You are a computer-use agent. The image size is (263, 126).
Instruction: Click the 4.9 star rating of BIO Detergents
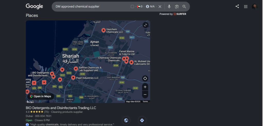coord(35,112)
